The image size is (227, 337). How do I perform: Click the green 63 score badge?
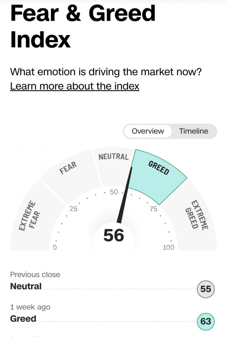(x=206, y=321)
